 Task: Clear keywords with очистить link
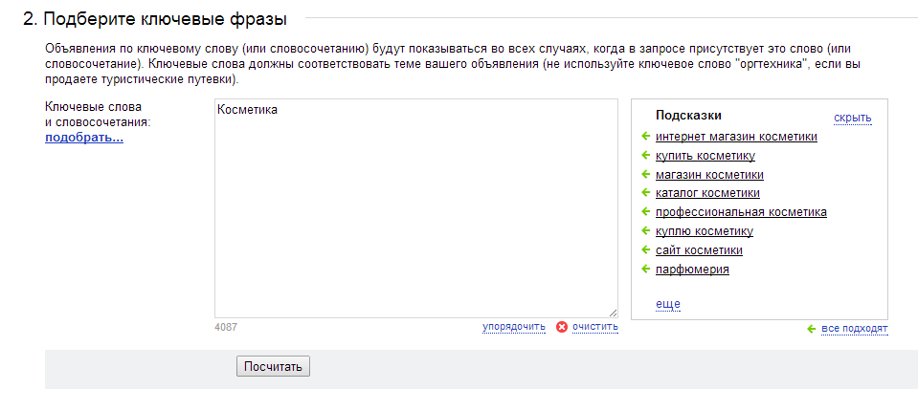[594, 326]
